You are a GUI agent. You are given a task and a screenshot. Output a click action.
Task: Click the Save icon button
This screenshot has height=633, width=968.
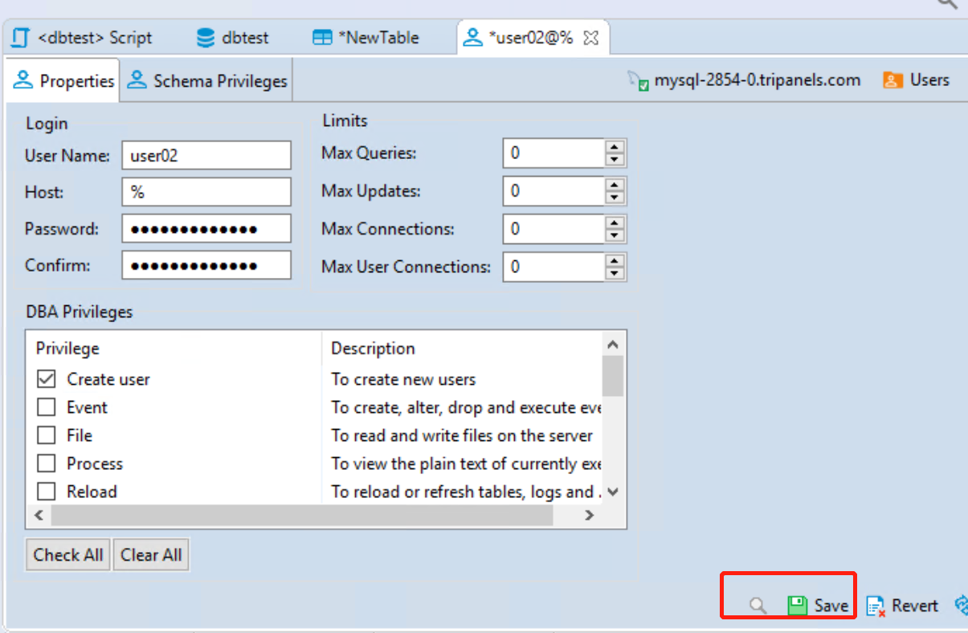click(x=797, y=605)
